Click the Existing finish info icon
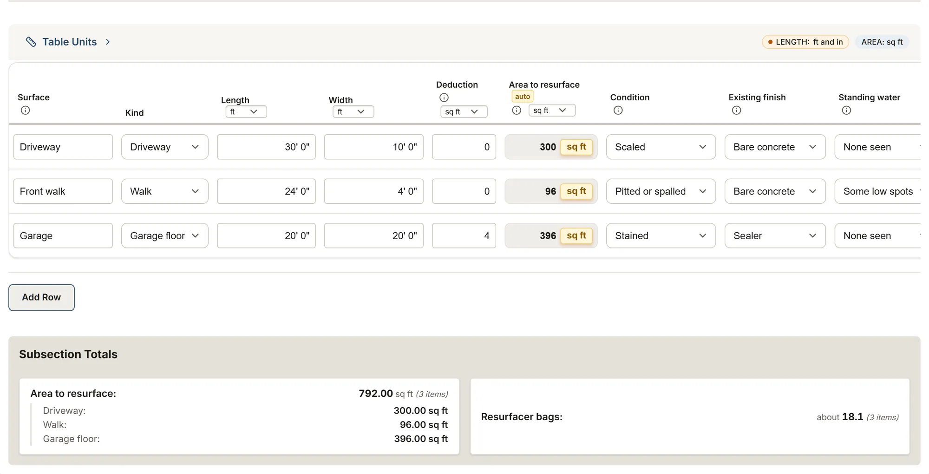The image size is (929, 474). [736, 110]
